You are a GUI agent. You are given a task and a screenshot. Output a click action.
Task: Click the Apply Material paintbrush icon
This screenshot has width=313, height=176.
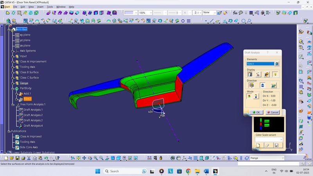coord(219,13)
